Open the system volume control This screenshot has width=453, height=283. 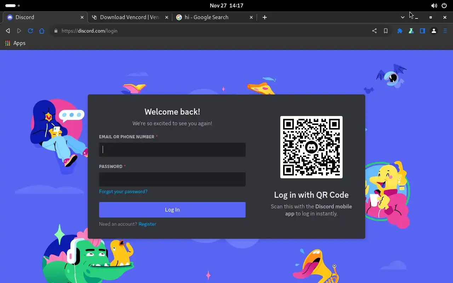434,6
